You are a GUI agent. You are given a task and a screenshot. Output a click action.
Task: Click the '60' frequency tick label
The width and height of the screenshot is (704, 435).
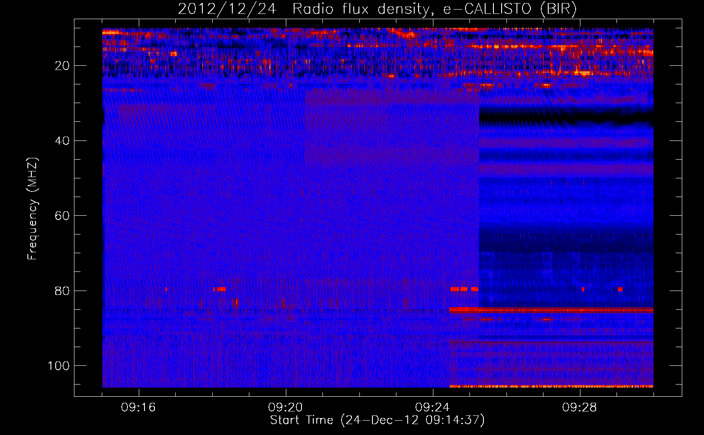pyautogui.click(x=63, y=216)
